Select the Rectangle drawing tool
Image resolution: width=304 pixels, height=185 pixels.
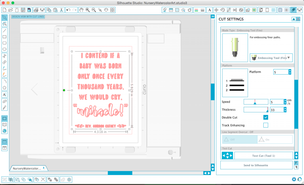(4, 37)
